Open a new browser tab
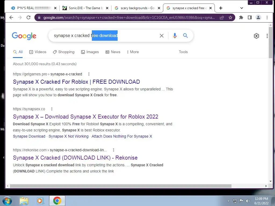Viewport: 275px width, 206px height. pyautogui.click(x=221, y=8)
